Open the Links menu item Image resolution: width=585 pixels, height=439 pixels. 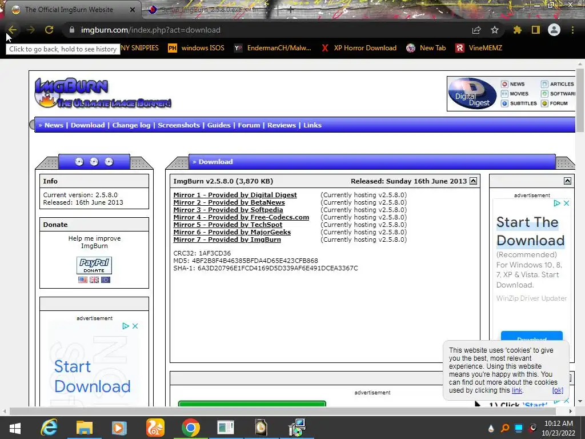click(312, 125)
